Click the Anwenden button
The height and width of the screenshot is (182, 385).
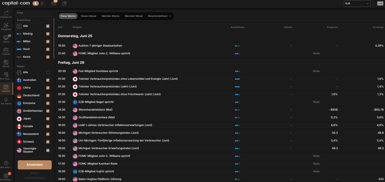[x=35, y=165]
